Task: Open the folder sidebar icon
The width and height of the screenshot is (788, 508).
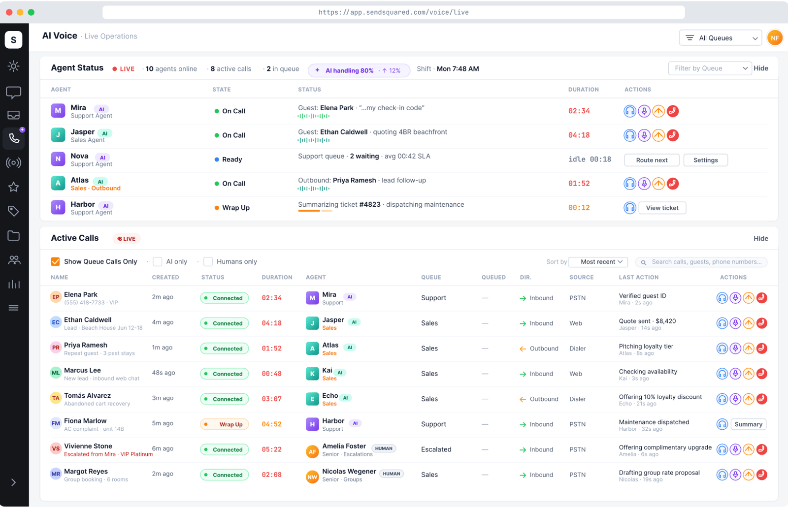Action: (14, 236)
